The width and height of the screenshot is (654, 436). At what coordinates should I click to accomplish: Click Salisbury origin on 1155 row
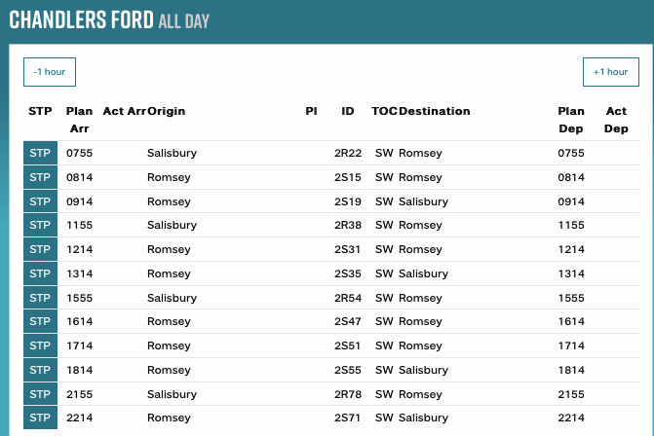coord(172,226)
